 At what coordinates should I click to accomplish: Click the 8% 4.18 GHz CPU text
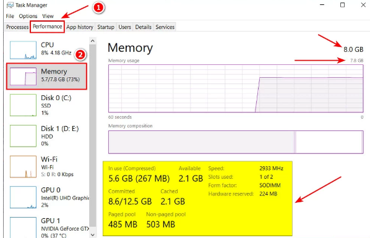point(56,53)
